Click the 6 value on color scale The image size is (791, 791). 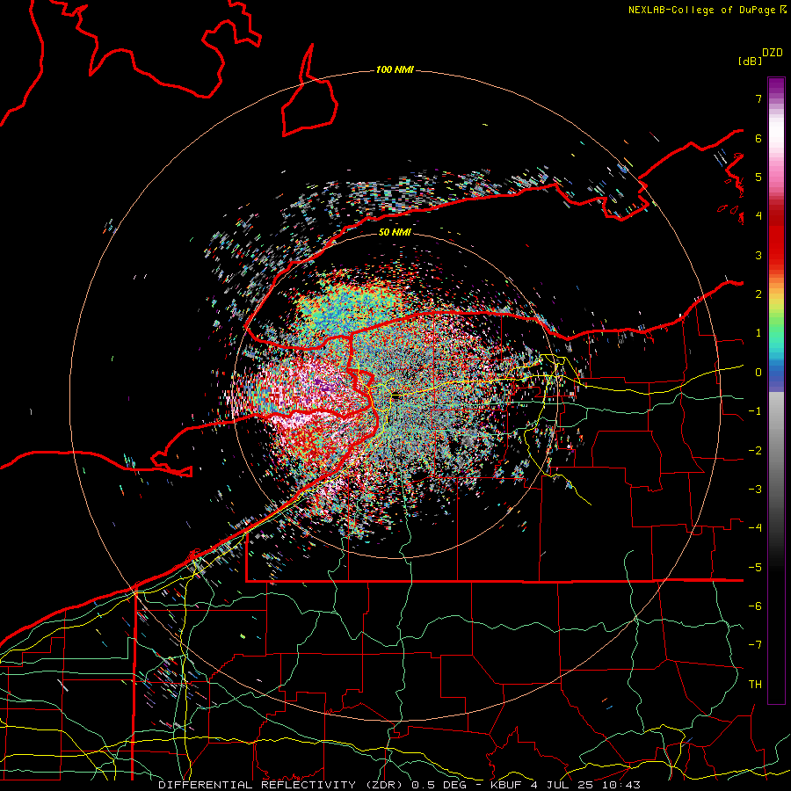pos(758,138)
